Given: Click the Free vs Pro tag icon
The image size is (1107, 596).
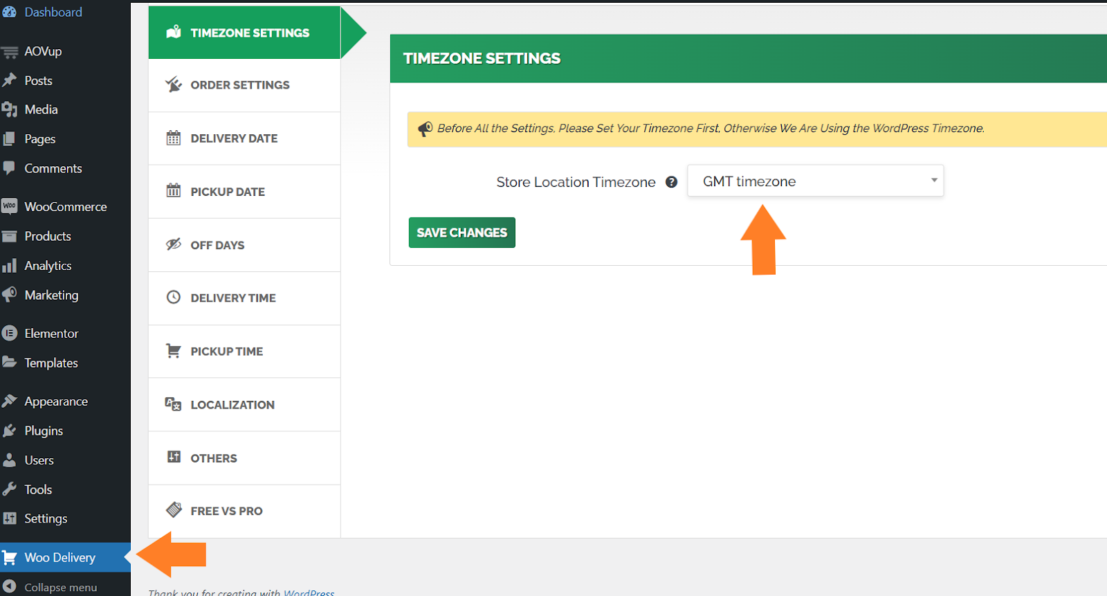Looking at the screenshot, I should [174, 510].
